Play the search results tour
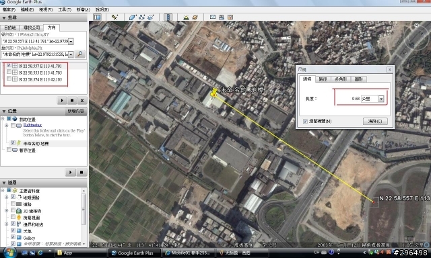431x258 pixels. click(x=62, y=100)
